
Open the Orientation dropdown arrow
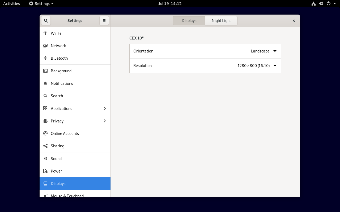(275, 51)
